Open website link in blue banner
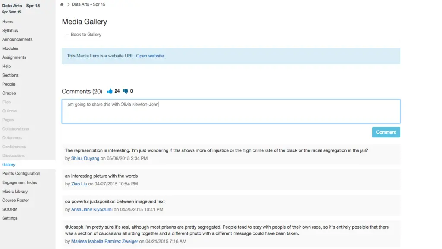Viewport: 442px width, 249px height. [150, 56]
